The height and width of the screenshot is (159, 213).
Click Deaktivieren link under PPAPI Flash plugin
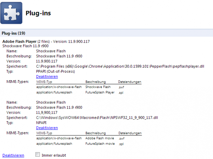(x=47, y=76)
